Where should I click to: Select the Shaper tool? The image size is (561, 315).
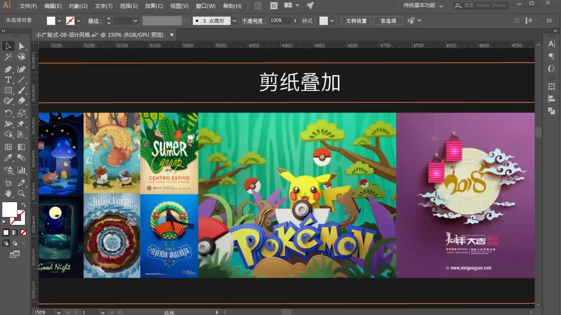click(x=8, y=101)
